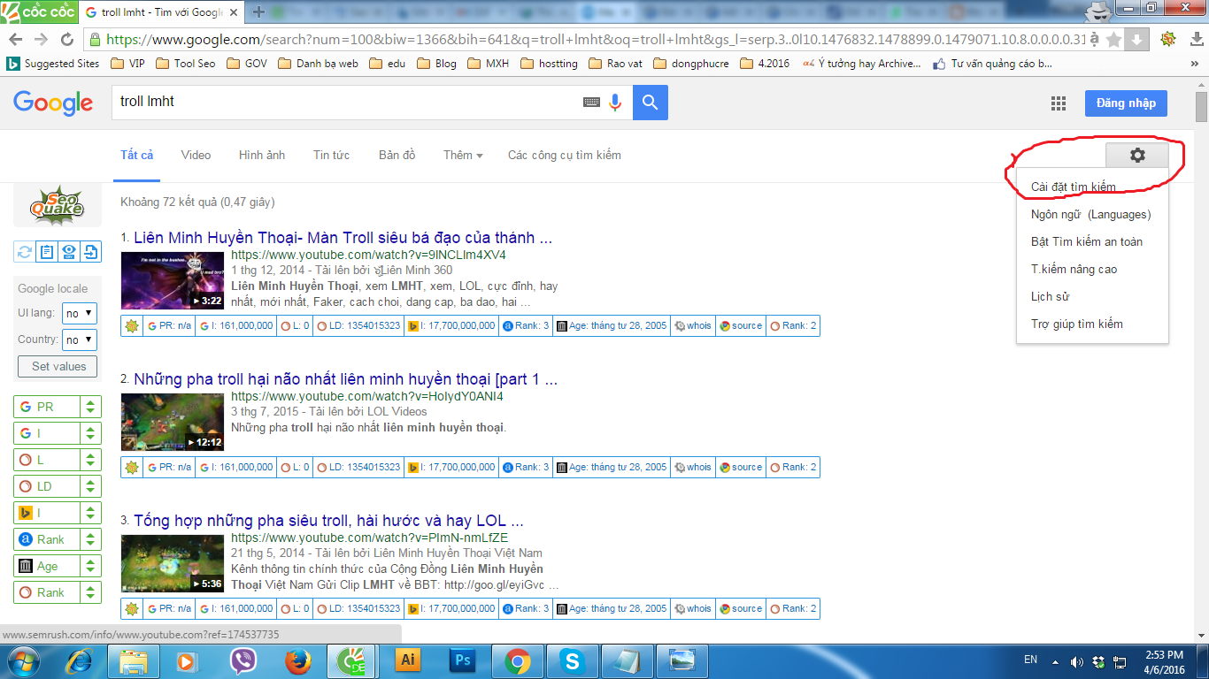
Task: Open the Windows Start menu
Action: (24, 660)
